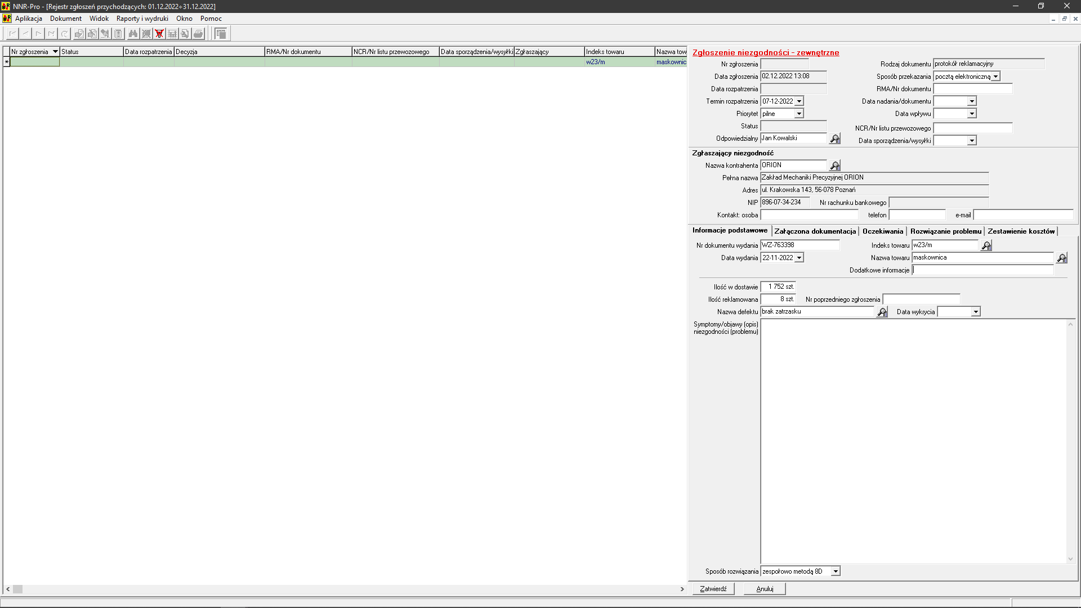Open the Data wykrycia date dropdown

pos(976,312)
